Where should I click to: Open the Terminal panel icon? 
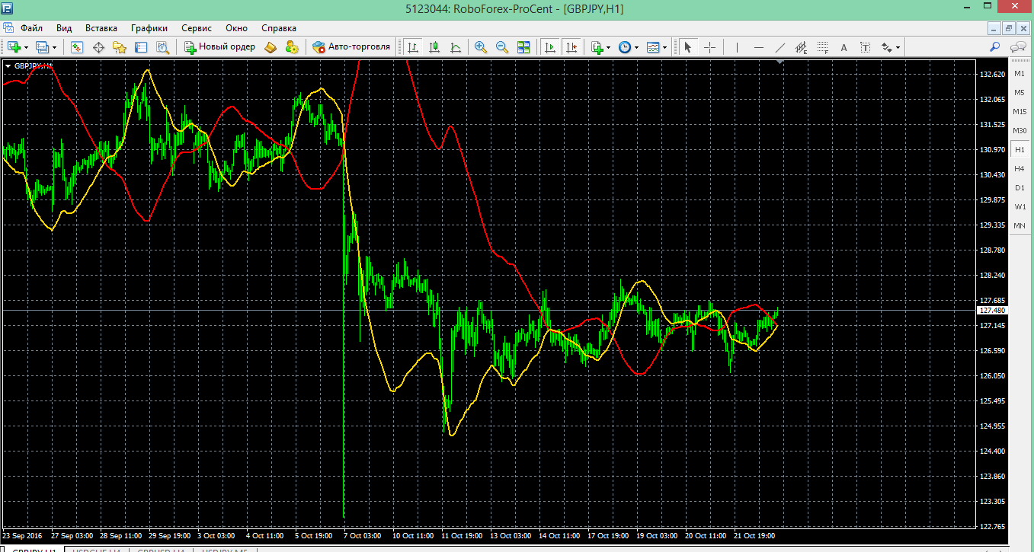coord(141,47)
